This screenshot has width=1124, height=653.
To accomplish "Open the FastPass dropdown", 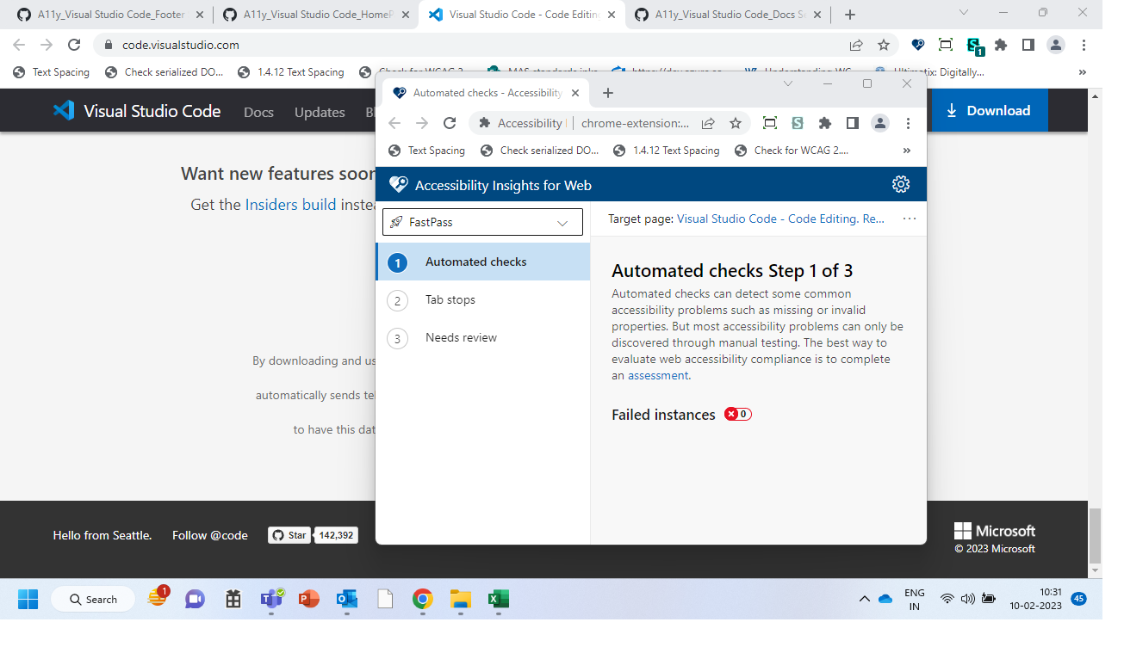I will click(481, 221).
